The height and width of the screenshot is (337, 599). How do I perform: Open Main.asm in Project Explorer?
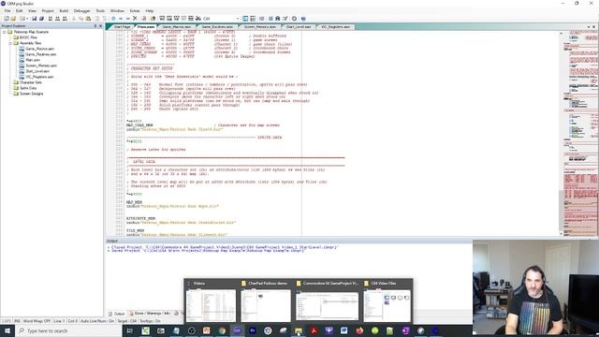click(33, 60)
